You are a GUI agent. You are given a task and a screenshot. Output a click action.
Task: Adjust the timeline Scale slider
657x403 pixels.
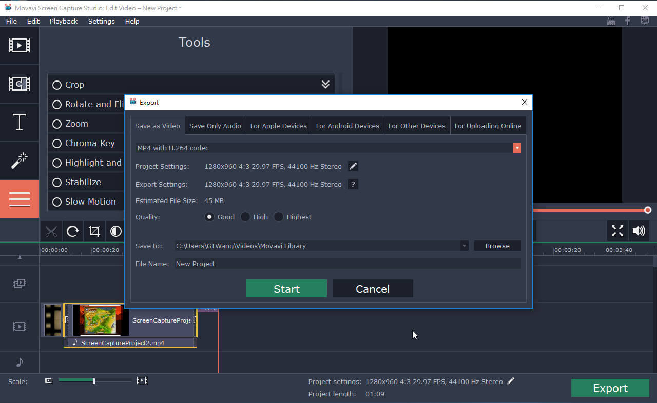coord(93,381)
